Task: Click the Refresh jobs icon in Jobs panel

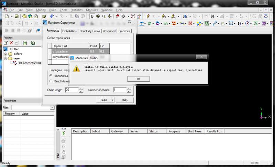Action: tap(64, 133)
